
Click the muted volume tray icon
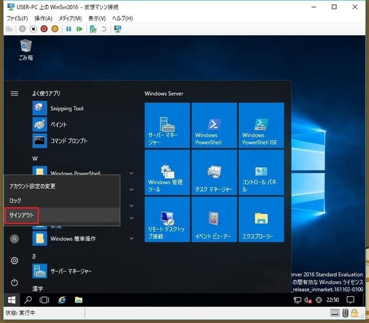(307, 300)
